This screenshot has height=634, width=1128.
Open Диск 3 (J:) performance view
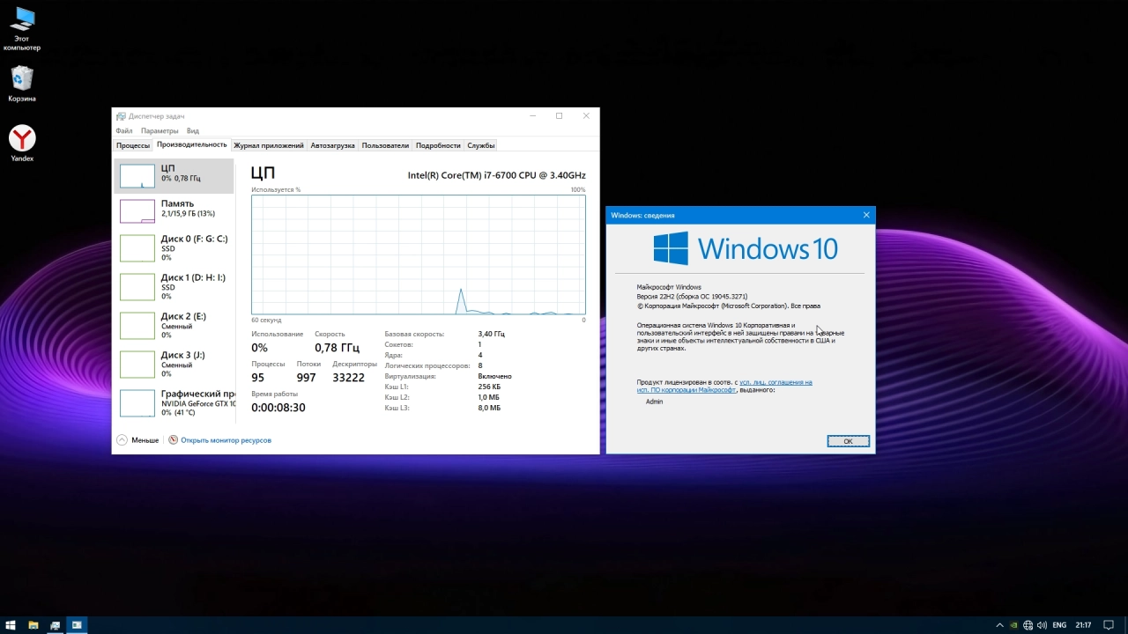[x=174, y=365]
